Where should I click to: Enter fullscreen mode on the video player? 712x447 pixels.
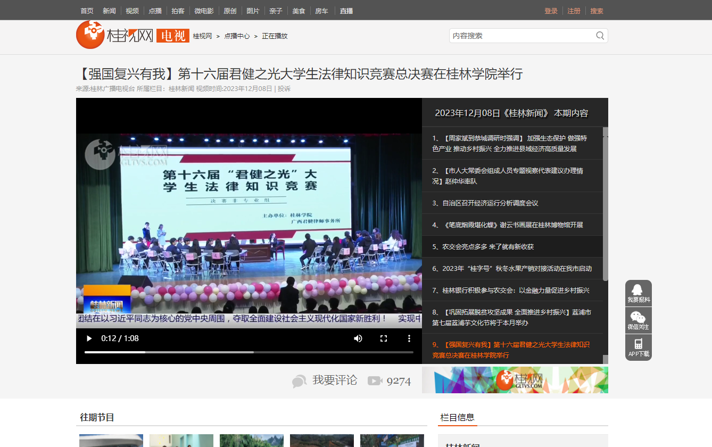384,338
